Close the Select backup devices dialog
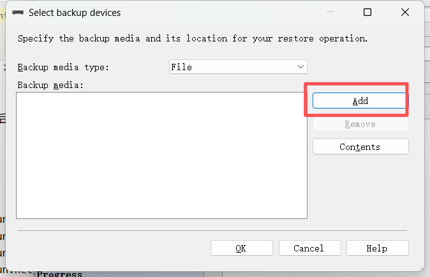Viewport: 430px width, 277px height. (405, 12)
